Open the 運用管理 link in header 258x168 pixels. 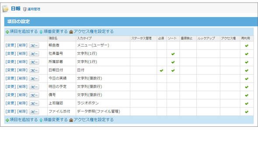34,9
